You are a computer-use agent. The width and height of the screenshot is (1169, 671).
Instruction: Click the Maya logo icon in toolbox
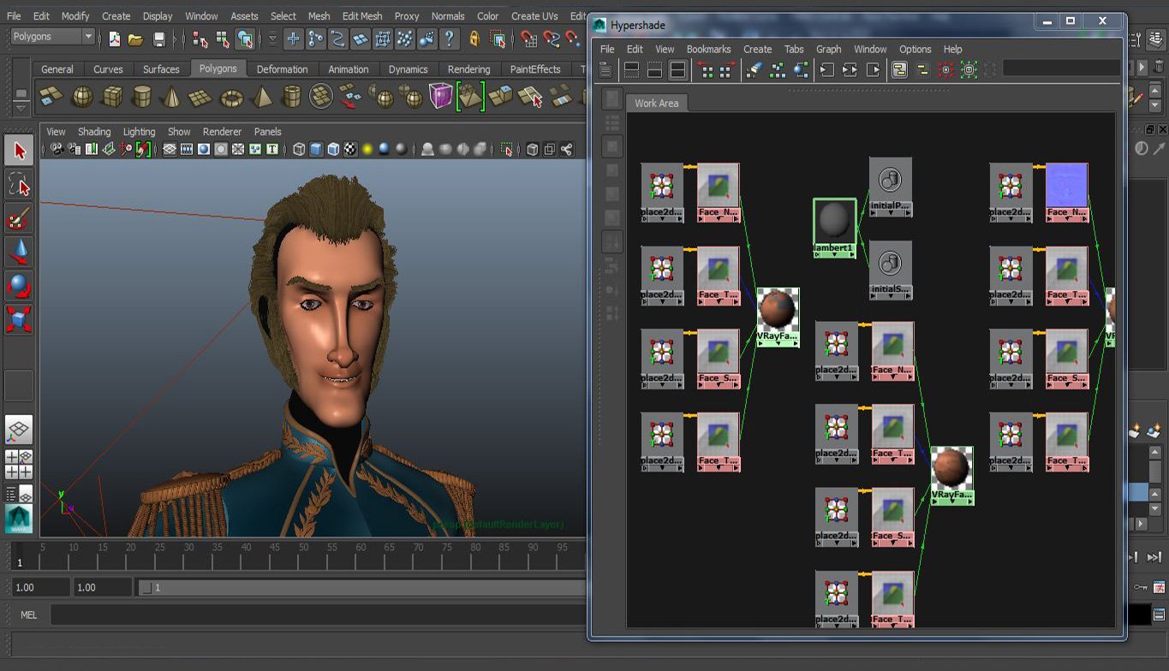click(19, 519)
